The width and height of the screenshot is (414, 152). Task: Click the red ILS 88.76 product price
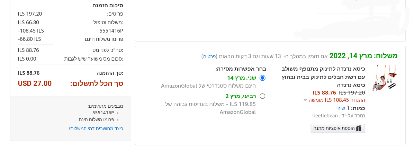pos(324,92)
